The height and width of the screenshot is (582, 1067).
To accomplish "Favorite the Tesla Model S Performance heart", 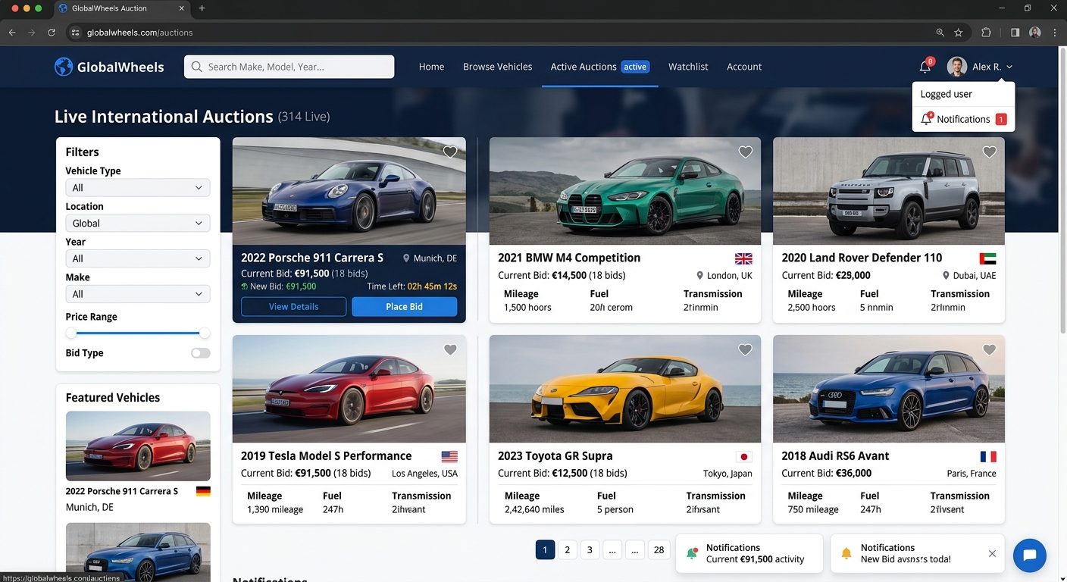I will tap(450, 349).
